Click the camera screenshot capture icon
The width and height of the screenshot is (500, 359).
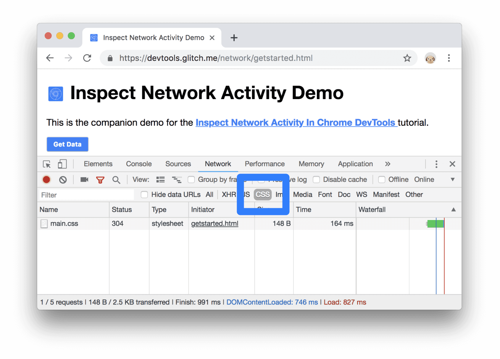pos(84,179)
